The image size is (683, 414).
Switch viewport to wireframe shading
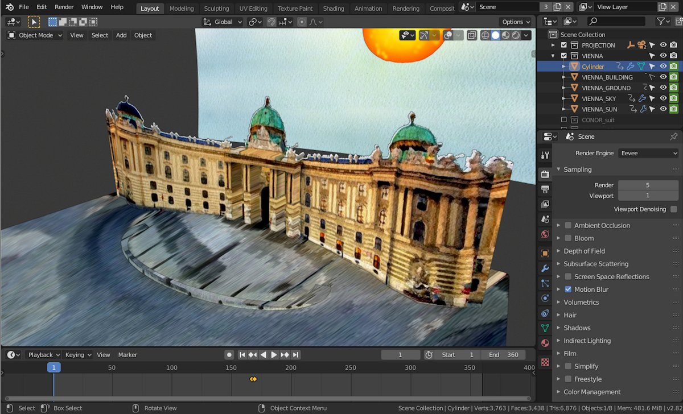tap(485, 35)
